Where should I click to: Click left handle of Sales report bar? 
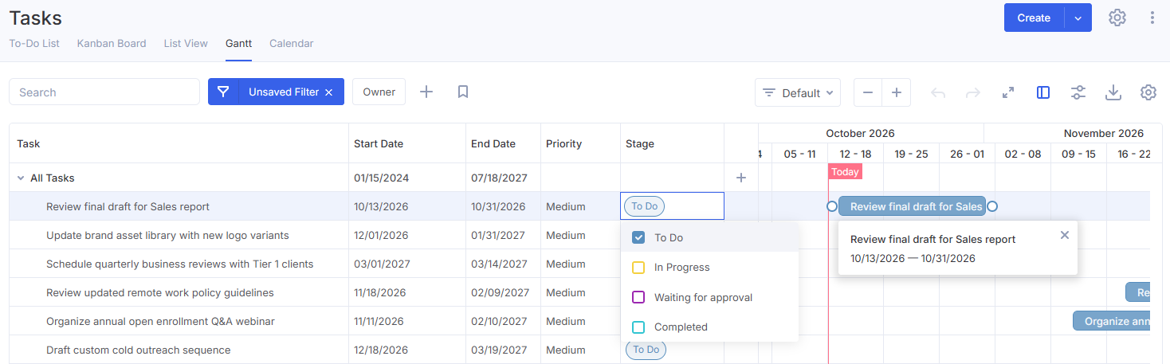coord(832,206)
